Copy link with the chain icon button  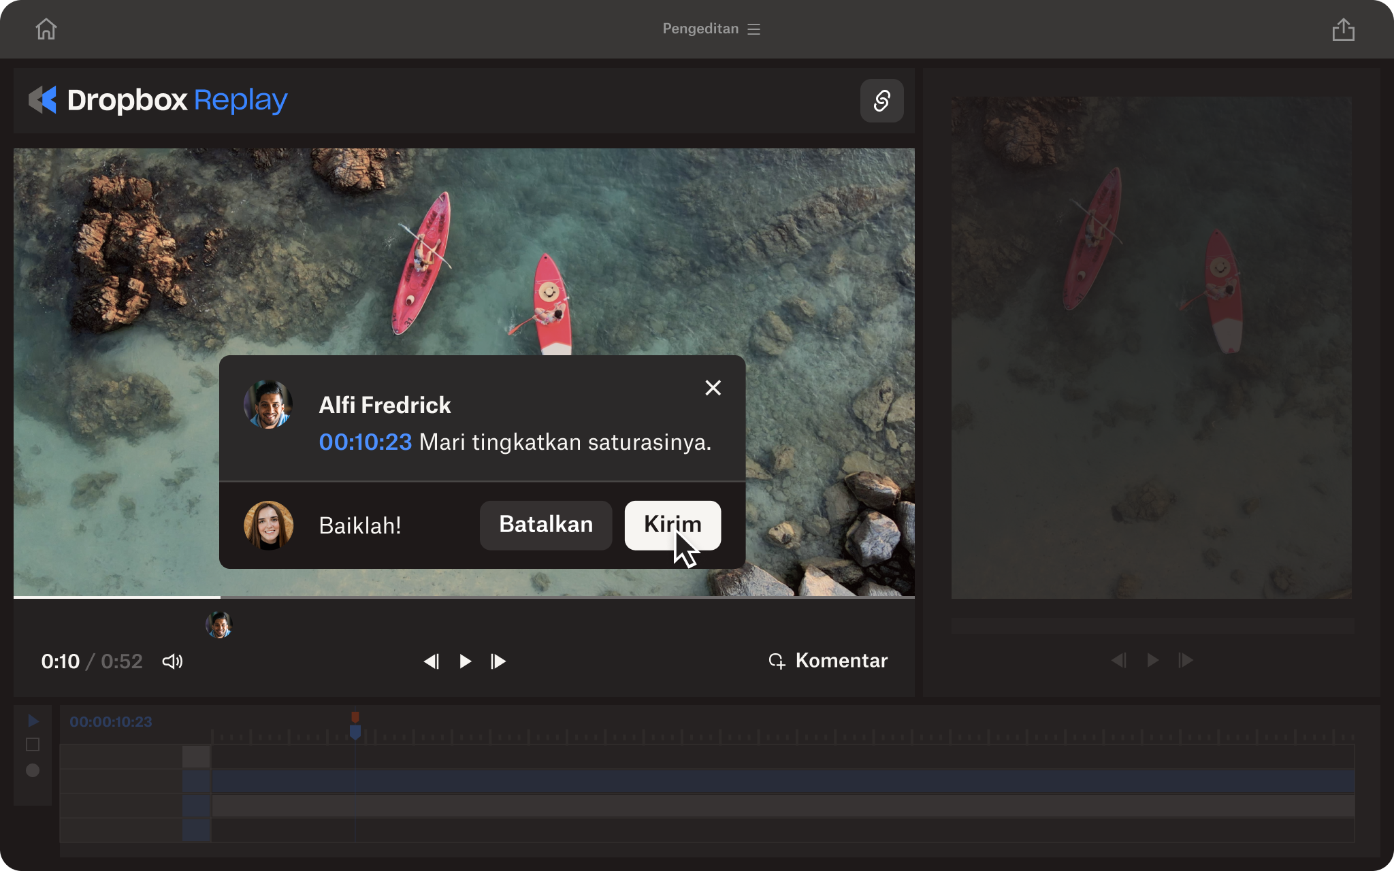[881, 101]
